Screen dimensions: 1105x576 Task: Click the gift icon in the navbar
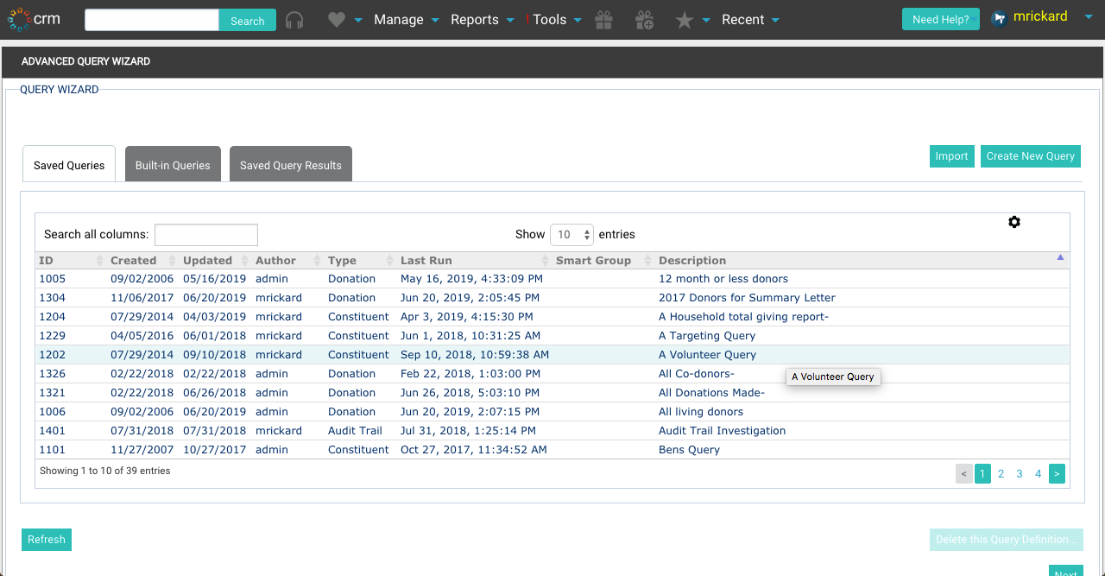[603, 19]
